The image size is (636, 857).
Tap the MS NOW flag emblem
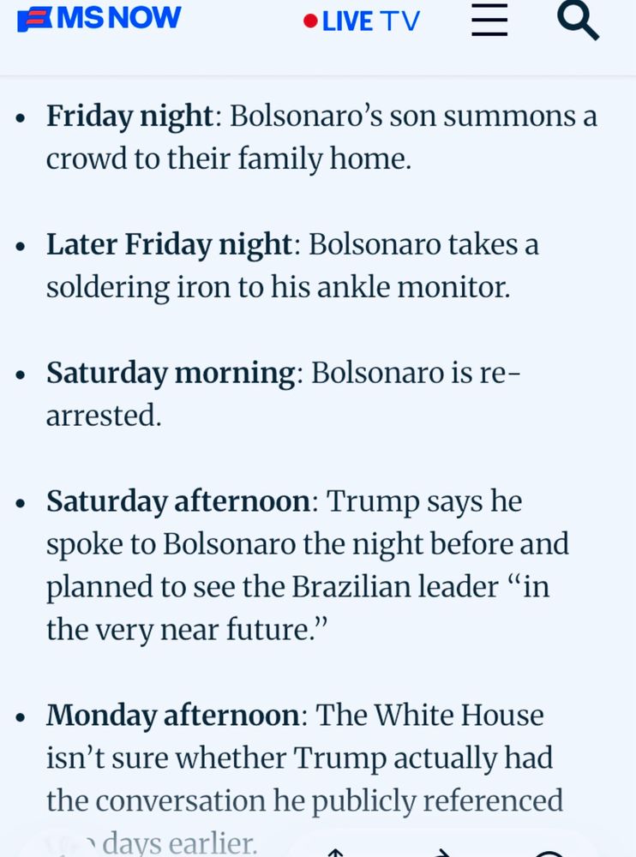(35, 19)
